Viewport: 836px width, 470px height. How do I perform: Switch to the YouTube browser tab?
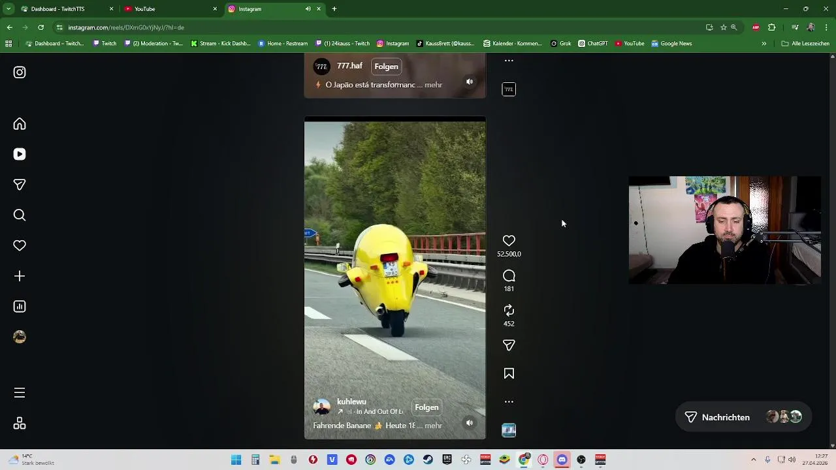[171, 9]
